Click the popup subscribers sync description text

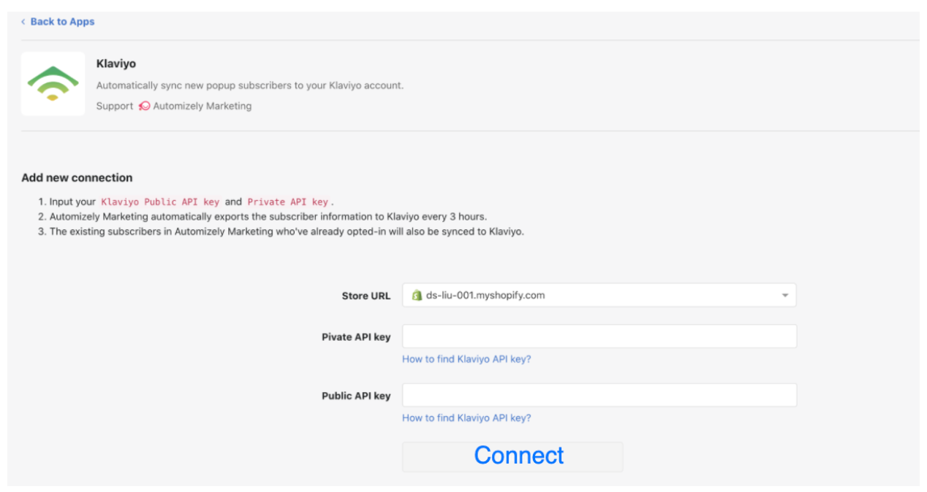pos(250,85)
